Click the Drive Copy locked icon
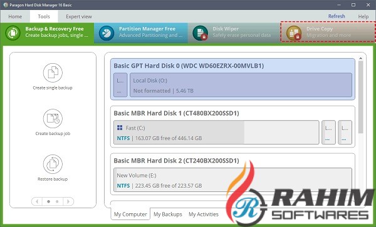This screenshot has width=376, height=227. pos(294,33)
